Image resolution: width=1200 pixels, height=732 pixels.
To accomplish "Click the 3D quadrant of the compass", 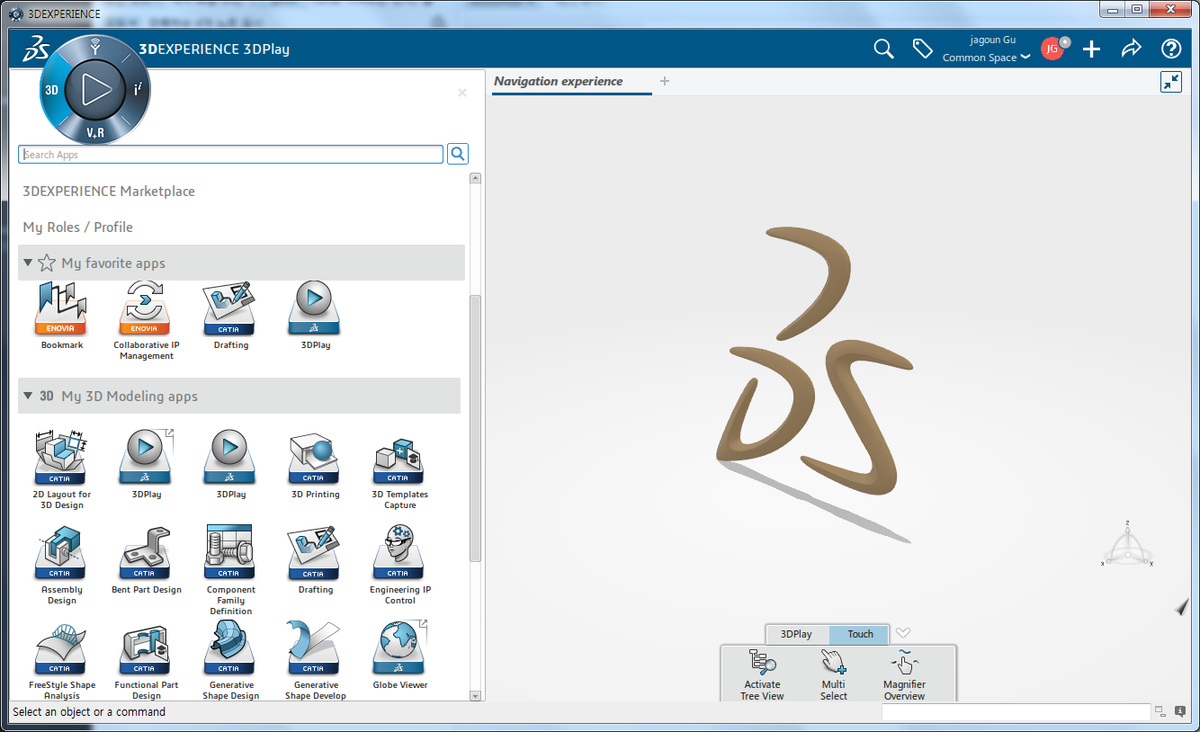I will (52, 90).
